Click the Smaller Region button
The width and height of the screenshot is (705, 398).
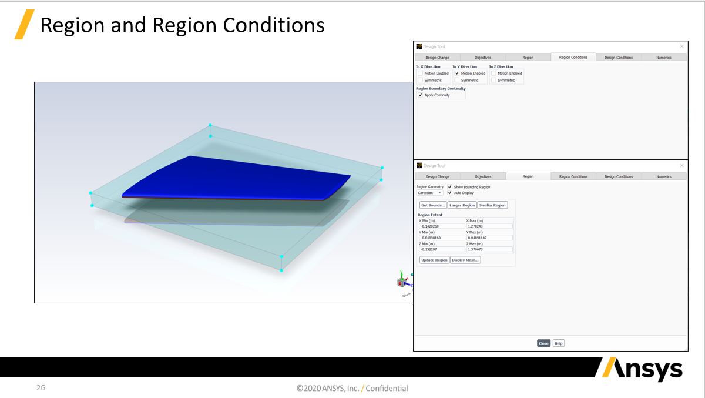pos(492,205)
